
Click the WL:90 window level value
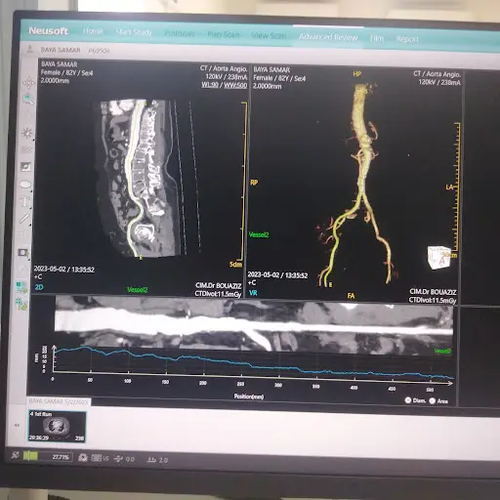pyautogui.click(x=210, y=85)
